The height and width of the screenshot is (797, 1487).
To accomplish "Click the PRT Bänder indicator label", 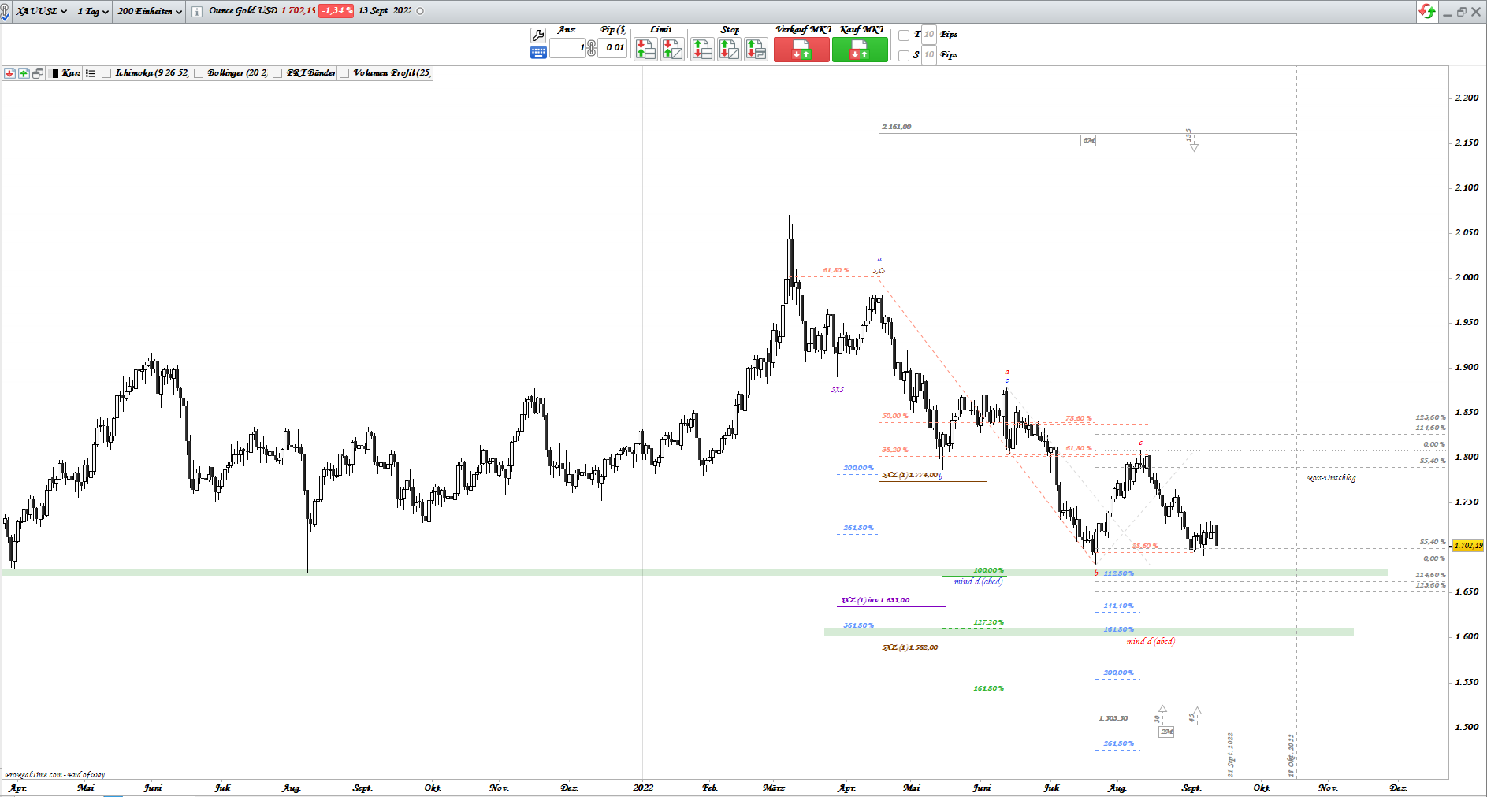I will [x=310, y=73].
